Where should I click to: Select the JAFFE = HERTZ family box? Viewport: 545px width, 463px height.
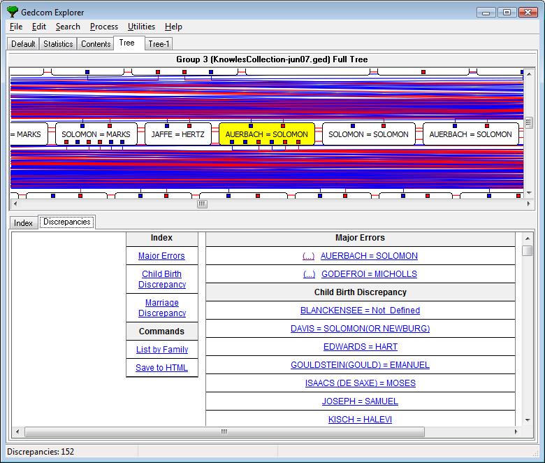[178, 134]
